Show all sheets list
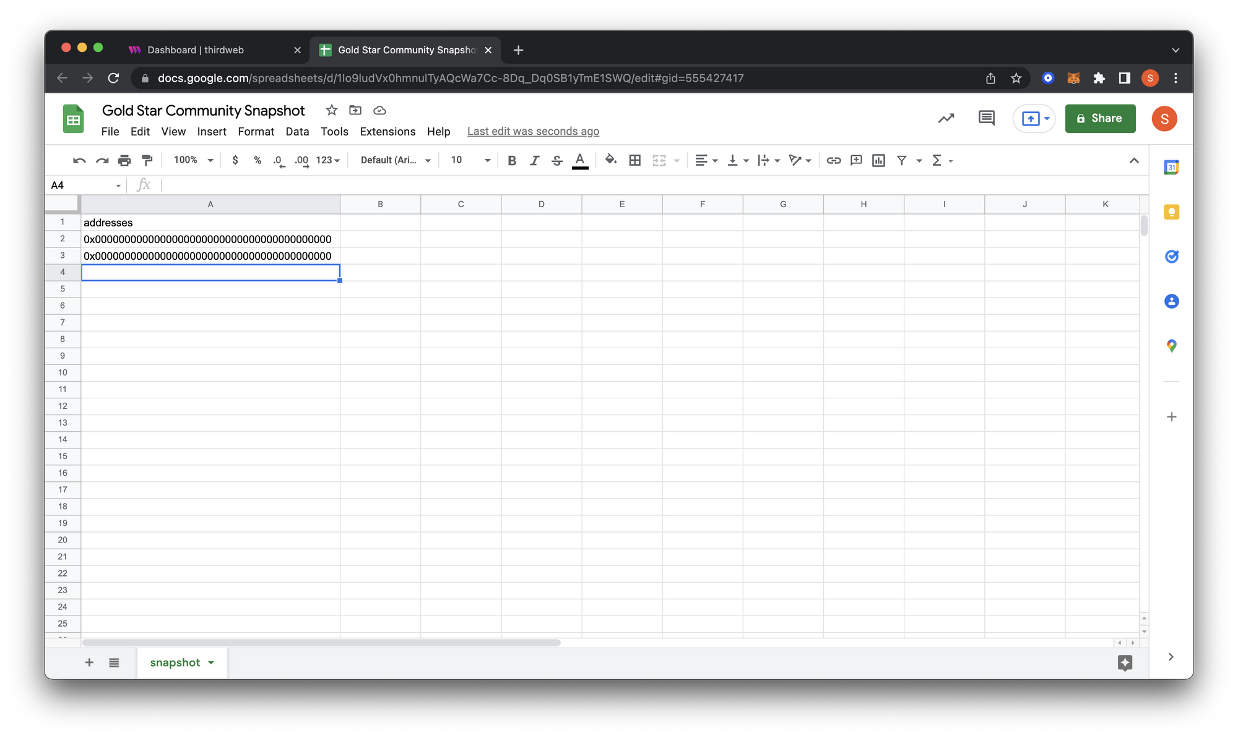This screenshot has width=1238, height=738. [x=114, y=663]
